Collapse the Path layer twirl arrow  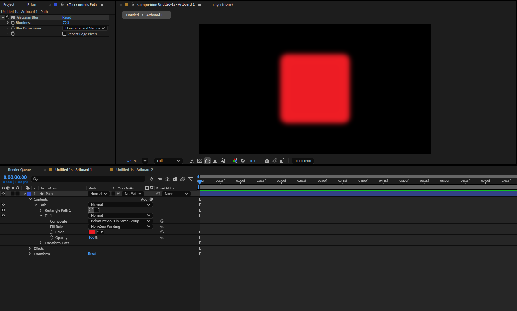tap(25, 194)
